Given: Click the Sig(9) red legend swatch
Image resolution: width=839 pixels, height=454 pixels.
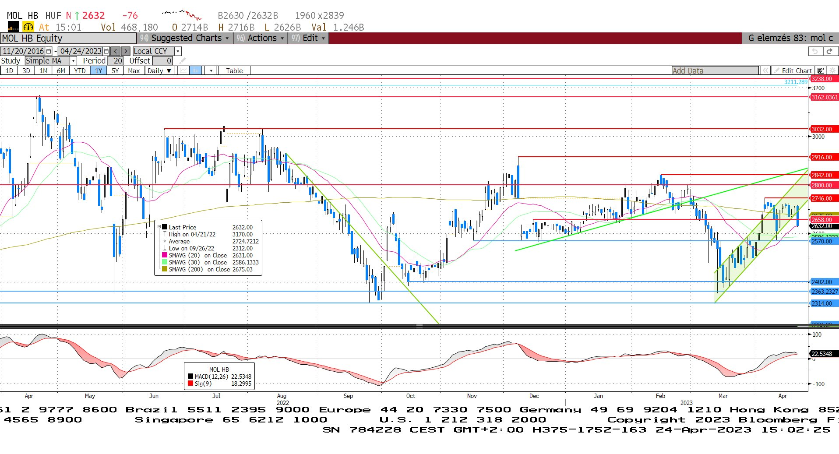Looking at the screenshot, I should (x=190, y=384).
